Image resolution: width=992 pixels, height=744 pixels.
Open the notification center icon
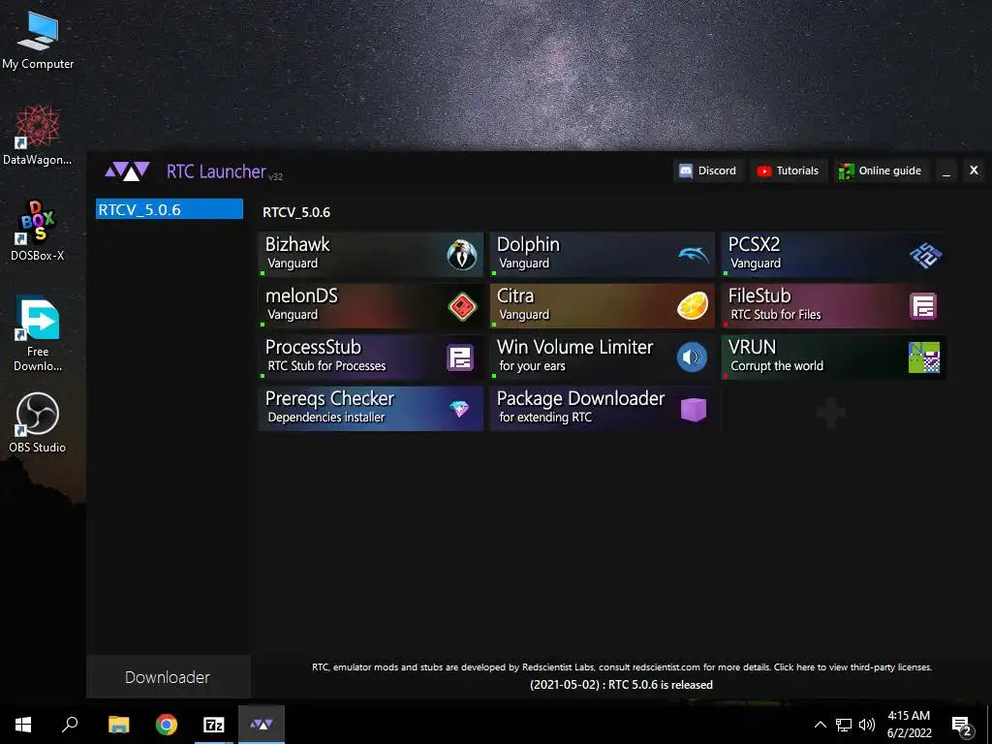(x=962, y=725)
